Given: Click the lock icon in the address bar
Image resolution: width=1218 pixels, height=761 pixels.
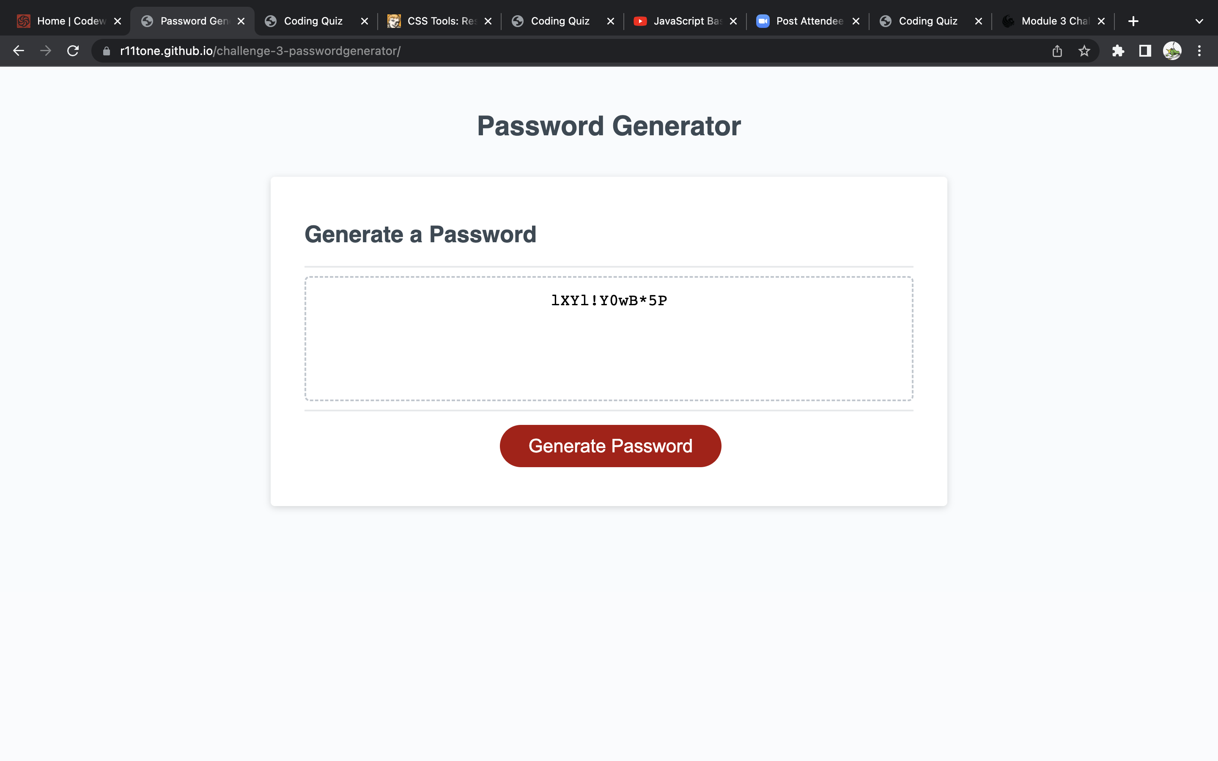Looking at the screenshot, I should point(106,50).
